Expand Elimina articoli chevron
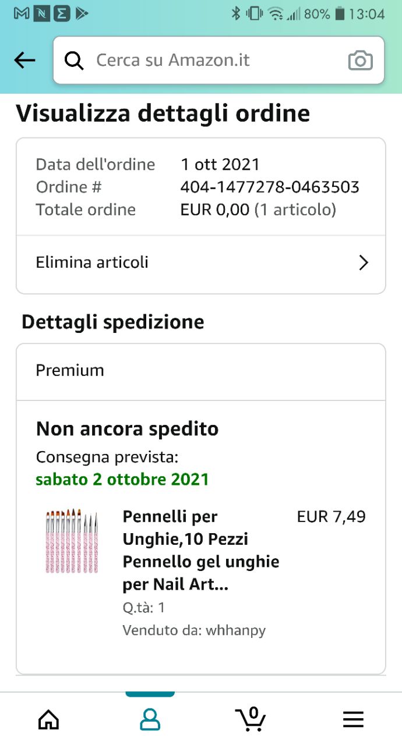Image resolution: width=402 pixels, height=745 pixels. [x=364, y=262]
